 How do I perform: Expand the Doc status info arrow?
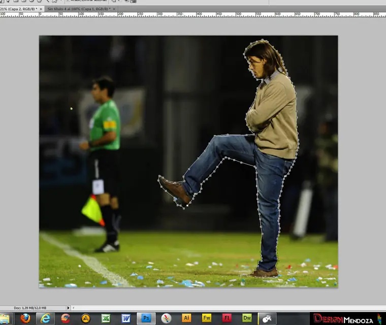(x=69, y=308)
